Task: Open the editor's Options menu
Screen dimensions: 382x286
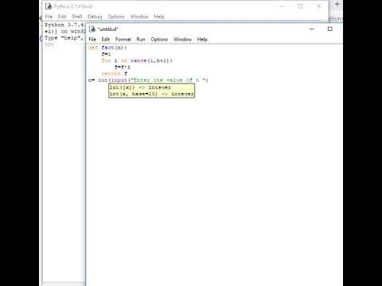Action: click(159, 39)
